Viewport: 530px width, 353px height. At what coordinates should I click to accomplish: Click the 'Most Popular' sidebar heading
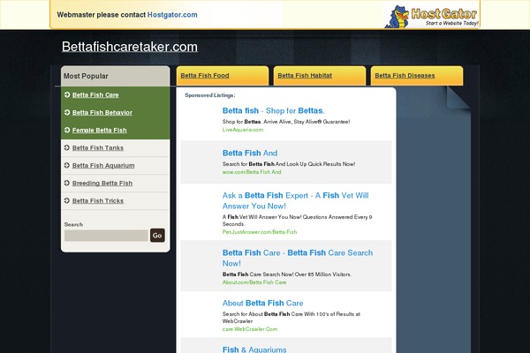(86, 76)
